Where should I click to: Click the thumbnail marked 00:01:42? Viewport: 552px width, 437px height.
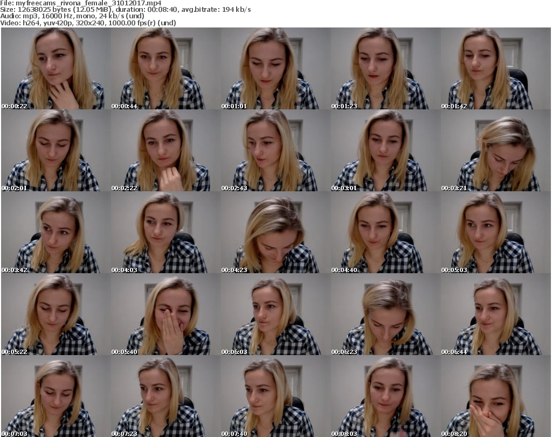click(495, 69)
